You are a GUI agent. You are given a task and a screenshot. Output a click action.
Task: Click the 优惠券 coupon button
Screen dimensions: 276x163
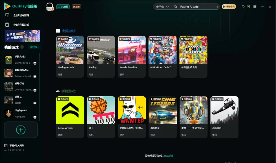pyautogui.click(x=76, y=7)
